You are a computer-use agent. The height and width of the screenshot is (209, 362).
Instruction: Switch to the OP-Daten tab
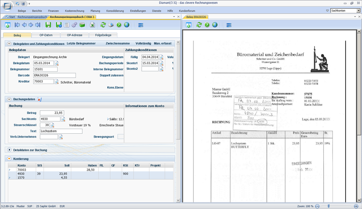46,35
